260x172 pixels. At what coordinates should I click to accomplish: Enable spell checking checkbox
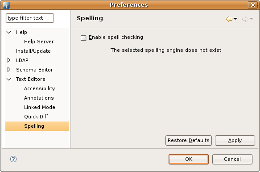(x=83, y=38)
